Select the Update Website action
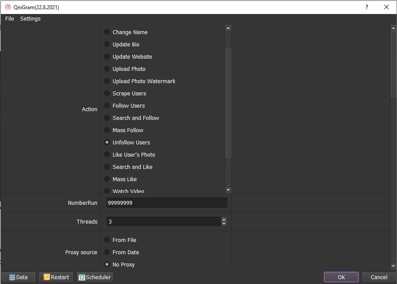Image resolution: width=397 pixels, height=284 pixels. (128, 56)
